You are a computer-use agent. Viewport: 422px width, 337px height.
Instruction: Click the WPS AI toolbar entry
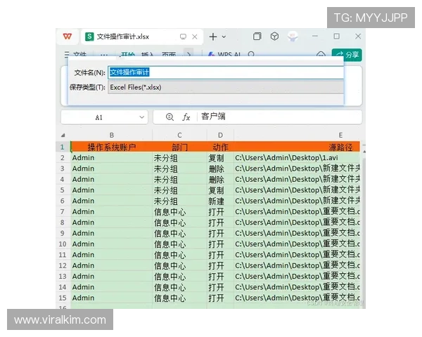click(x=225, y=54)
